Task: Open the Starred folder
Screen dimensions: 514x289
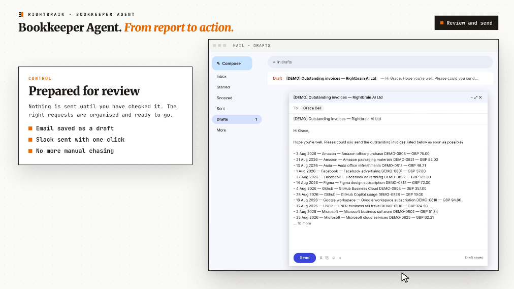Action: point(223,87)
